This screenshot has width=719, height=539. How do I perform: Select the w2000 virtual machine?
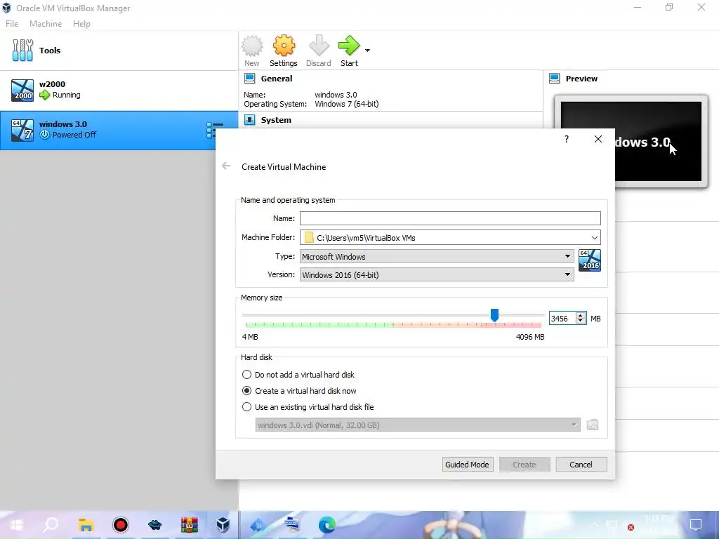click(x=119, y=90)
